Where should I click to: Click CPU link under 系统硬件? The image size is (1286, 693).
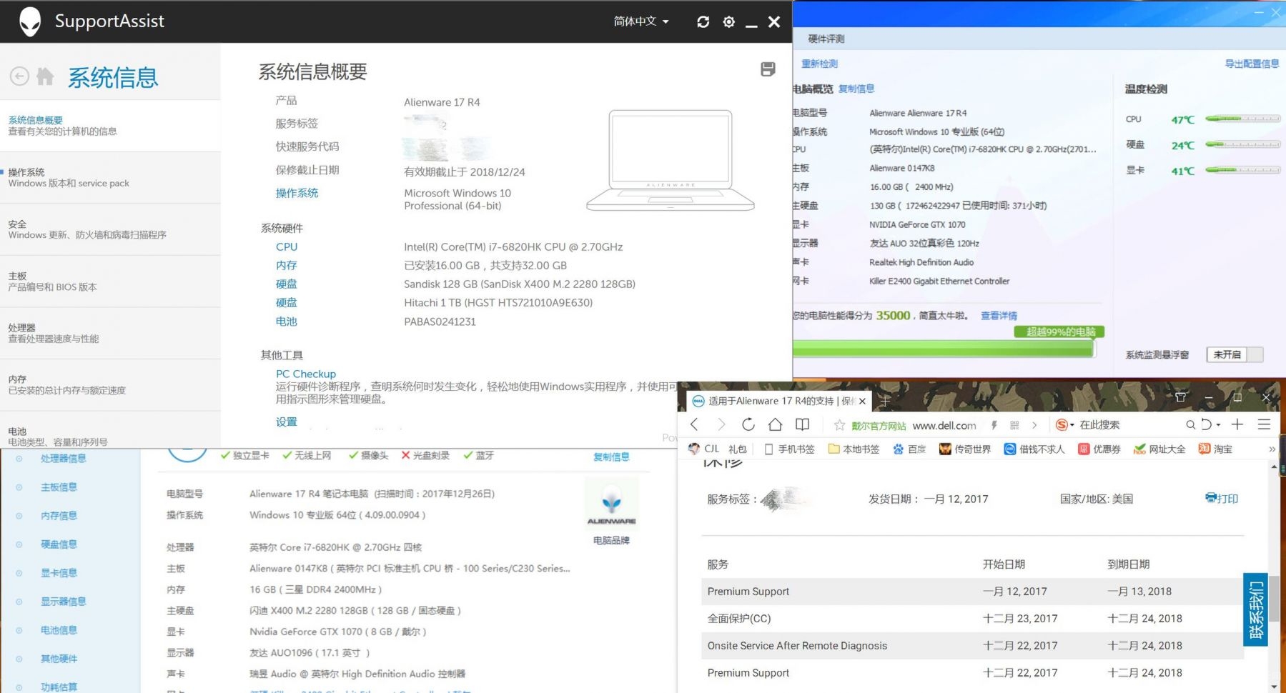click(x=287, y=246)
